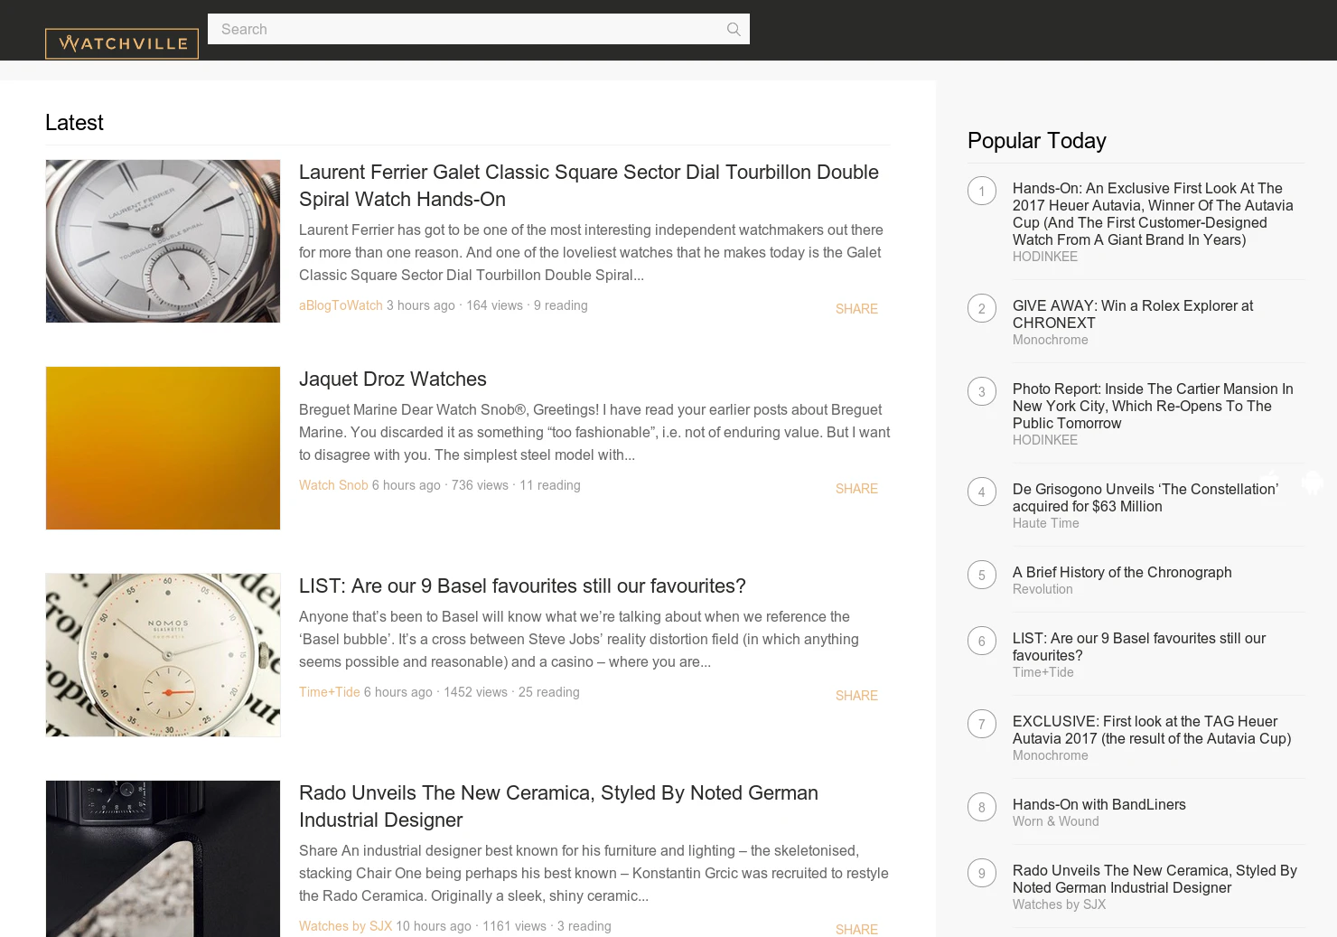Open the 9 Basel favourites article in Latest
The image size is (1337, 937).
tap(522, 586)
